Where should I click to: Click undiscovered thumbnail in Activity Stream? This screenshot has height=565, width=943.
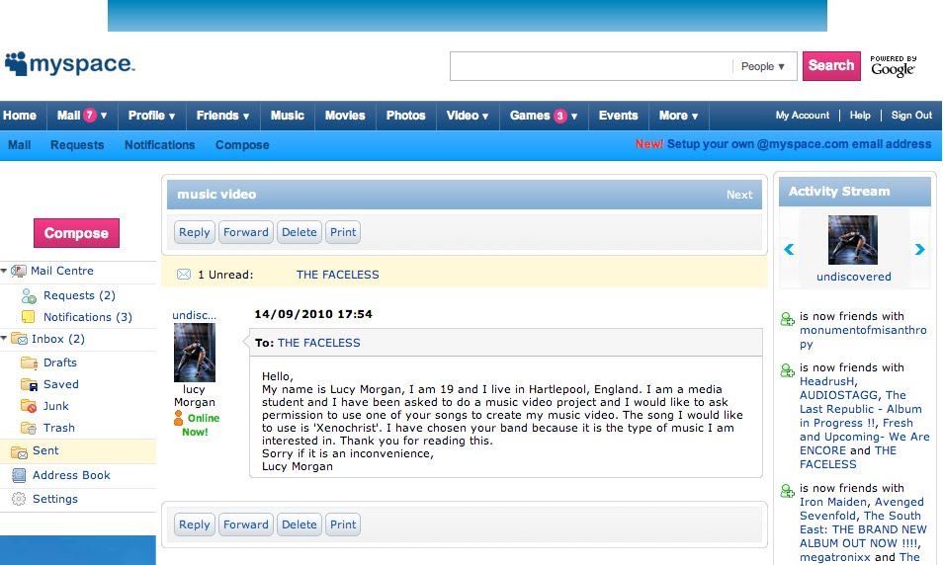853,240
